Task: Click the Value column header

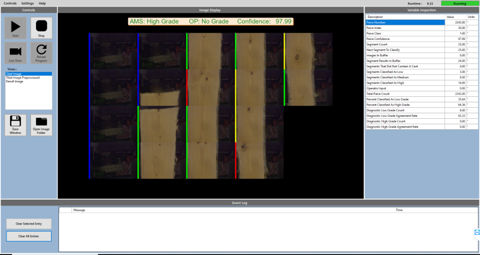Action: [x=455, y=17]
